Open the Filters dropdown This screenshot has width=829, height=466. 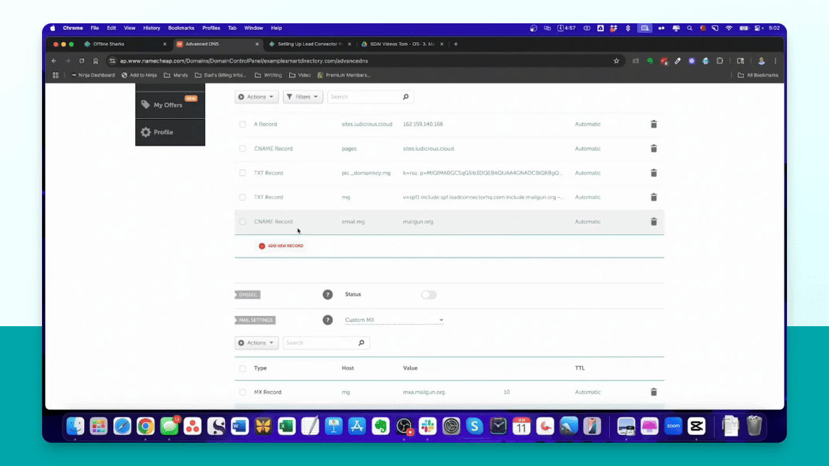click(303, 97)
